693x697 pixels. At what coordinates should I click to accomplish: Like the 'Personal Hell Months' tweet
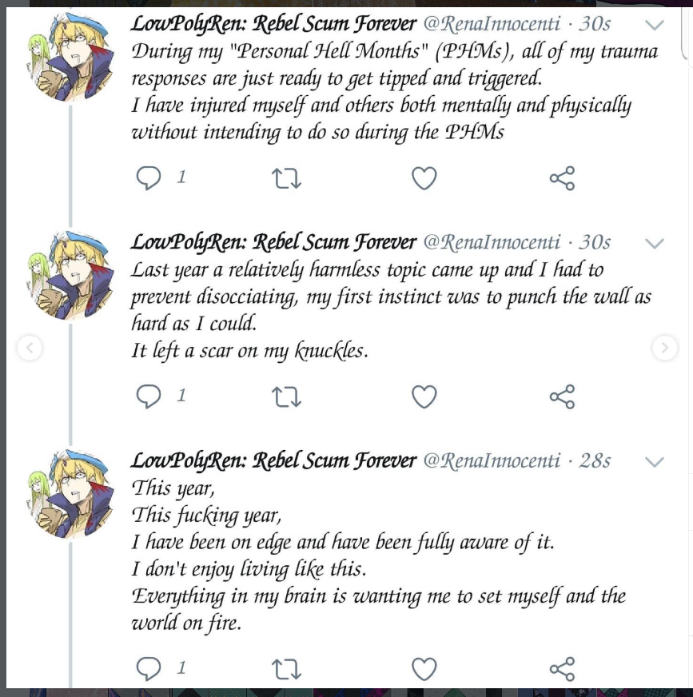pos(424,177)
